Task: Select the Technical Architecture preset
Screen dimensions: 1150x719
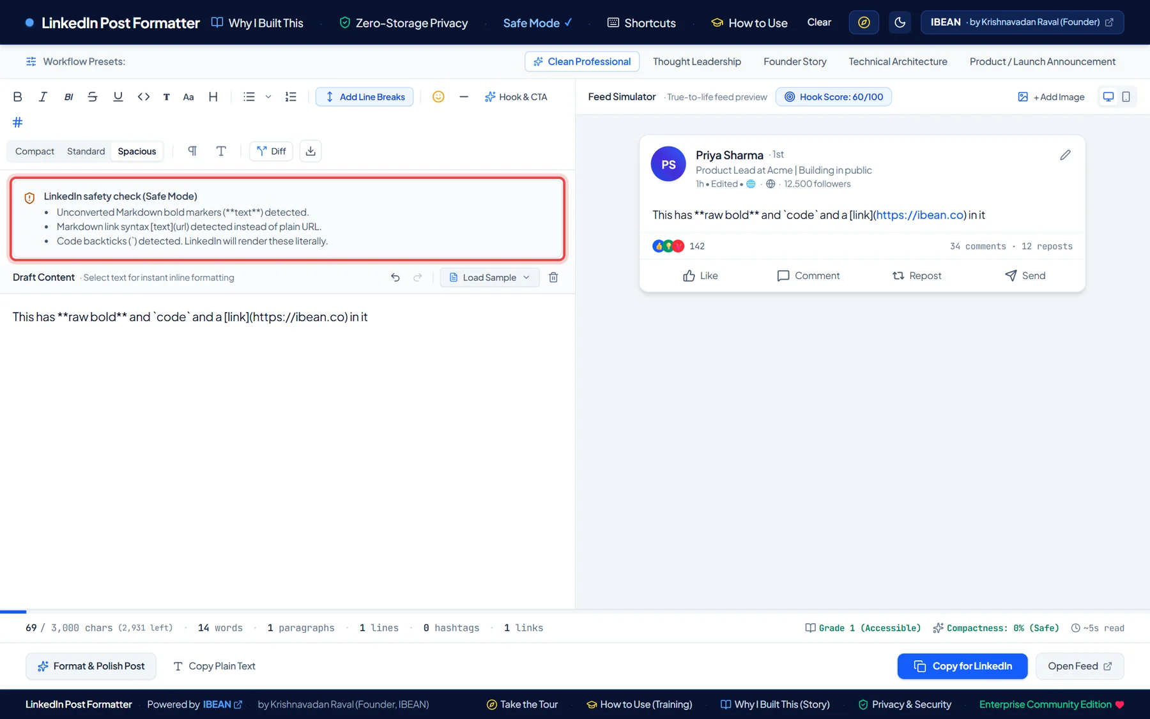Action: click(898, 62)
